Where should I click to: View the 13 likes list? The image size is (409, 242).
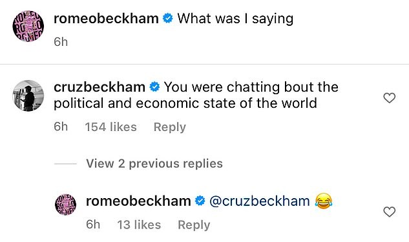pos(139,225)
